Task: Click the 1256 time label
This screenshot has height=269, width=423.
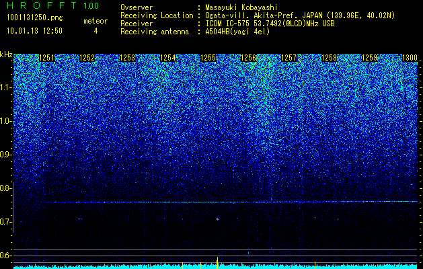Action: [x=248, y=58]
